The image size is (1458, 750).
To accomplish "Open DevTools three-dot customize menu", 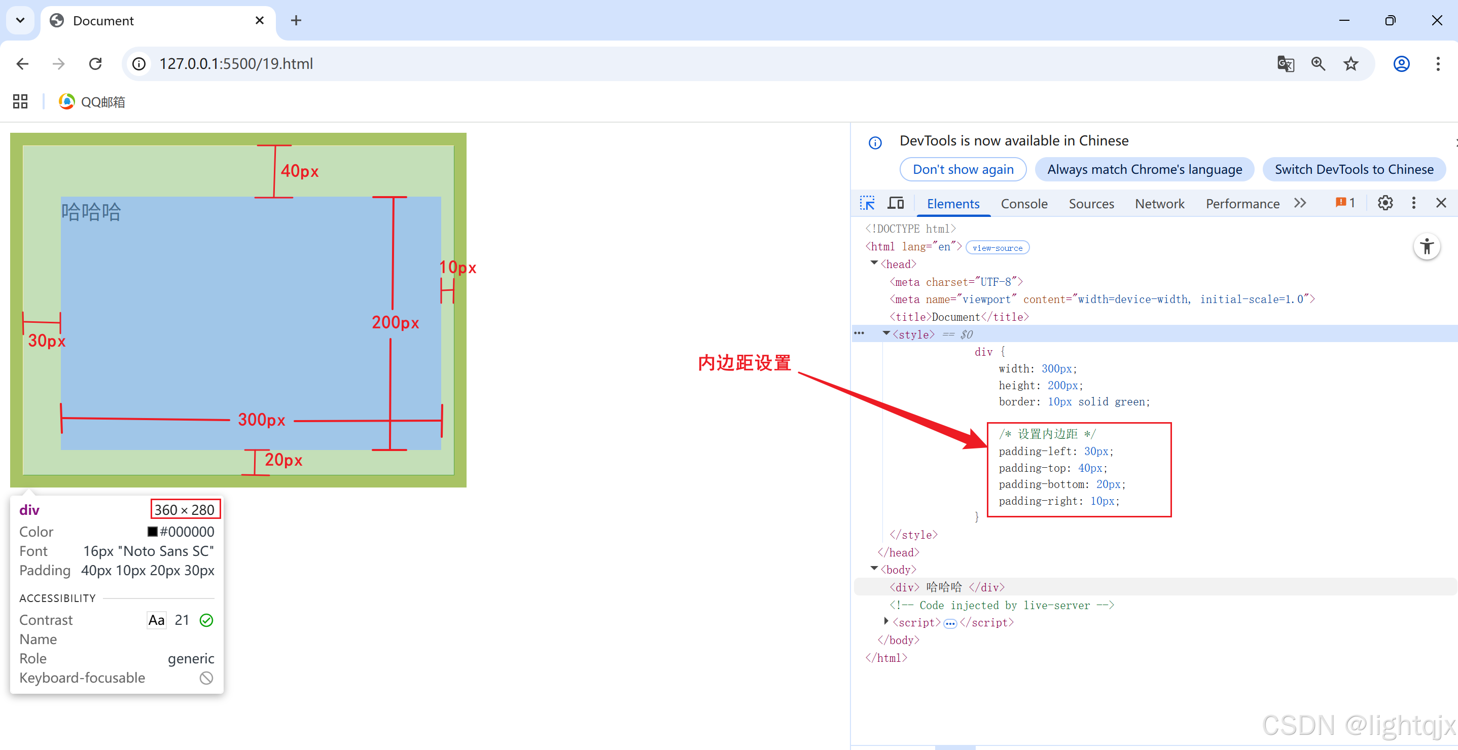I will [x=1413, y=203].
